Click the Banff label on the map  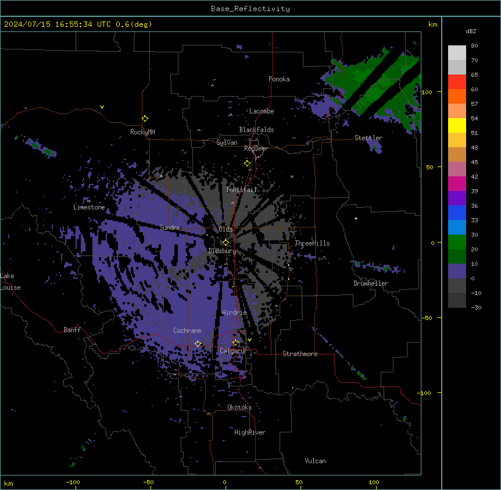72,330
